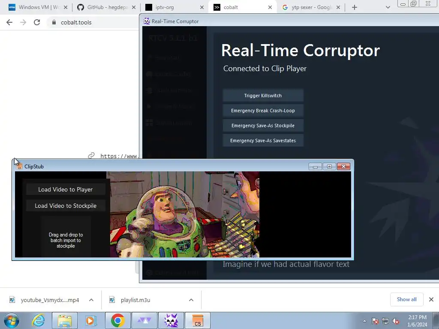Viewport: 439px width, 329px height.
Task: Click Load Video to Stockpile in ClipStub
Action: pos(66,206)
